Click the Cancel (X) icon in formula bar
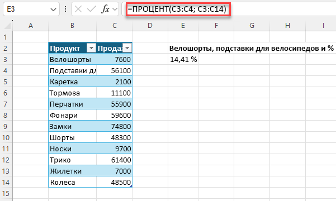Screen dimensions: 336x201 78,9
